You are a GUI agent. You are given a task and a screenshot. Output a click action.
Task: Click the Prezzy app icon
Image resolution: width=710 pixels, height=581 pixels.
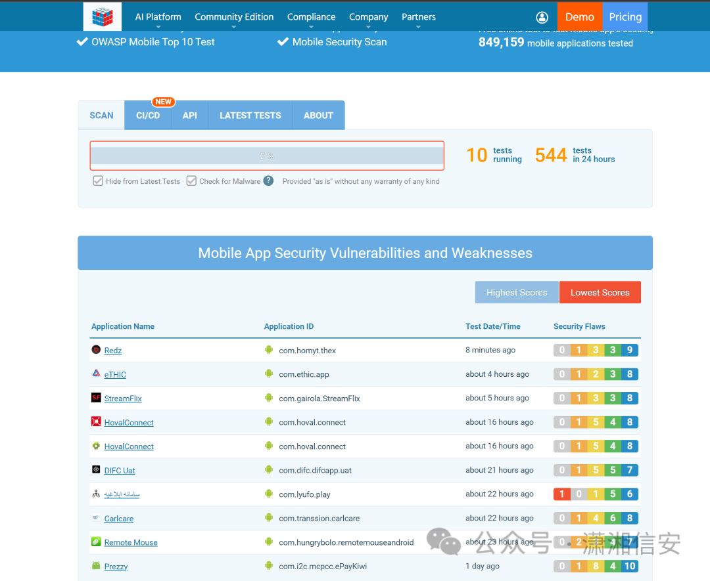[96, 566]
